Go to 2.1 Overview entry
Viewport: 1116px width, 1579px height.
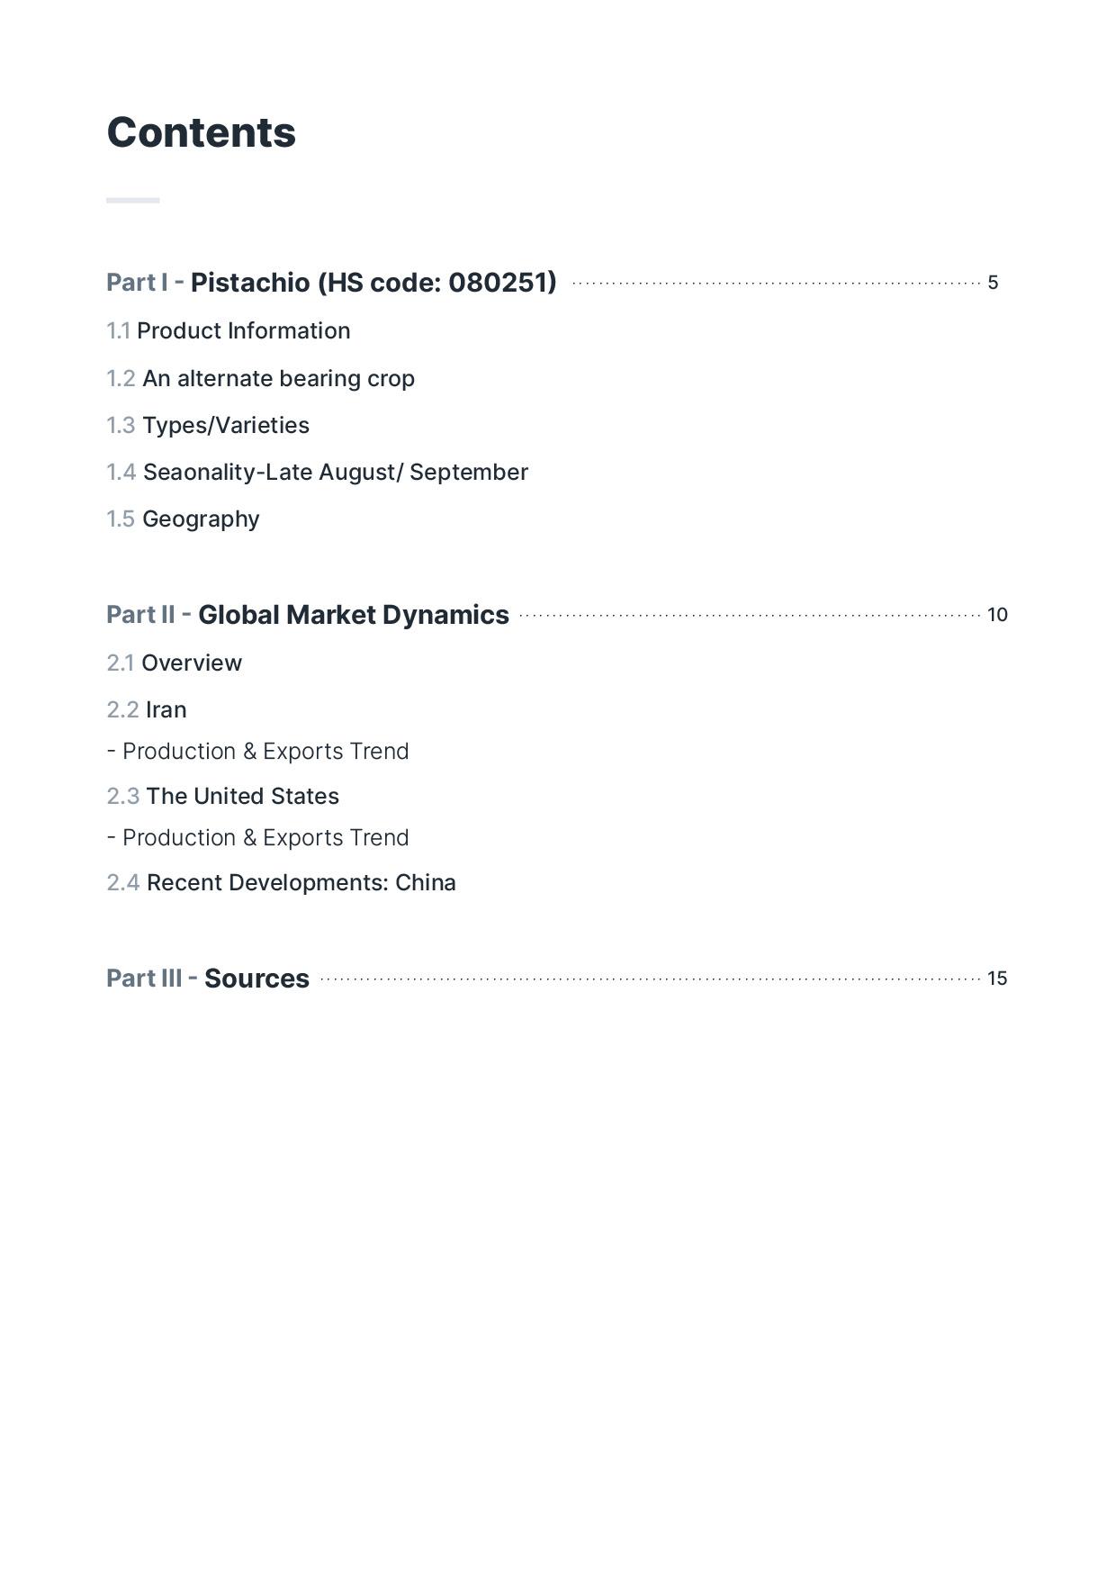coord(174,663)
